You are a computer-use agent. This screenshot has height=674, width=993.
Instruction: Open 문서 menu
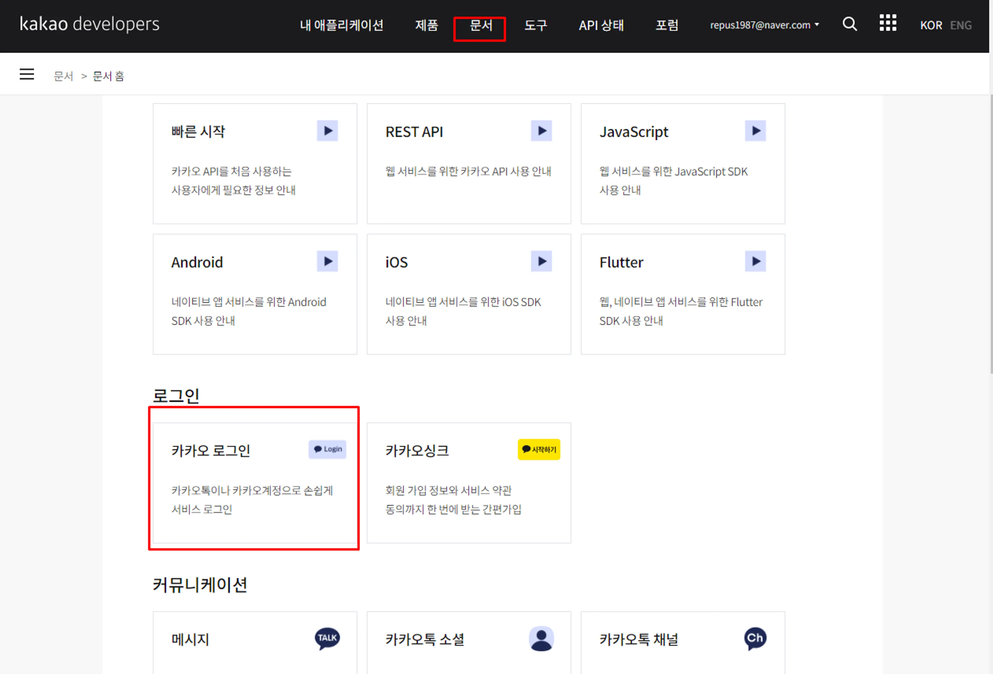[481, 25]
